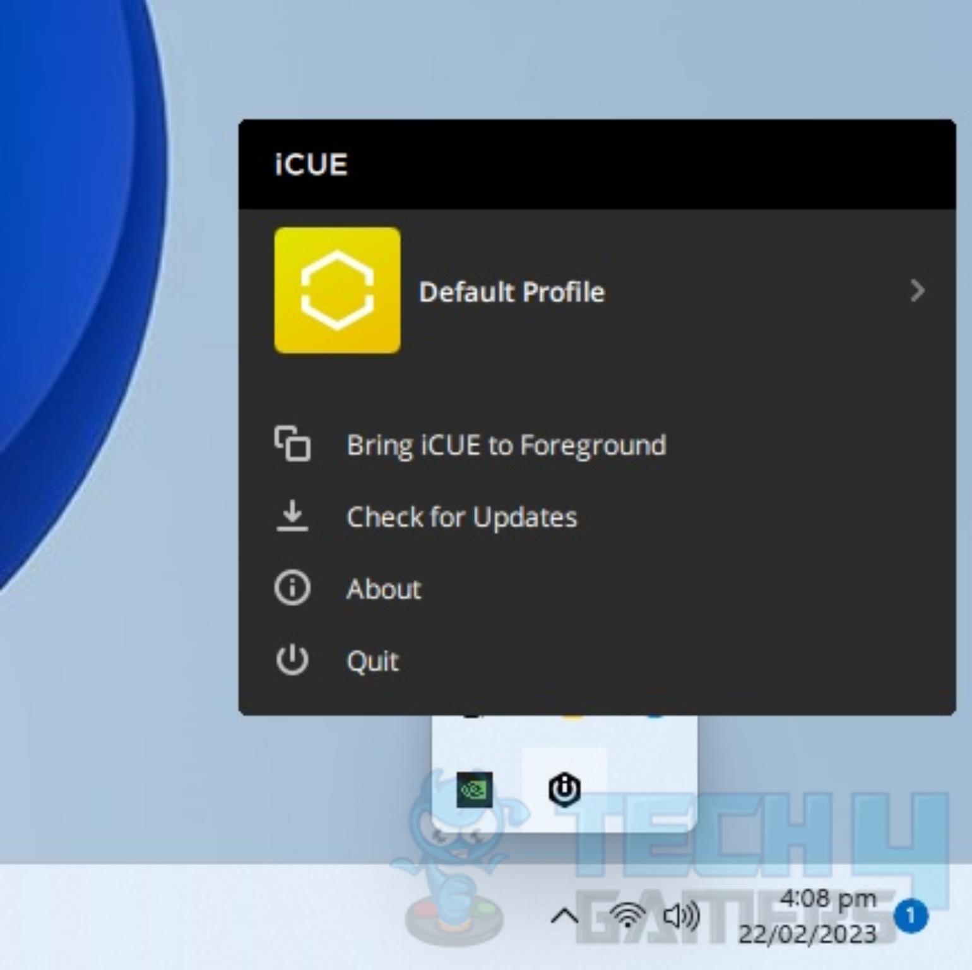Click the About info circle icon

(x=292, y=588)
